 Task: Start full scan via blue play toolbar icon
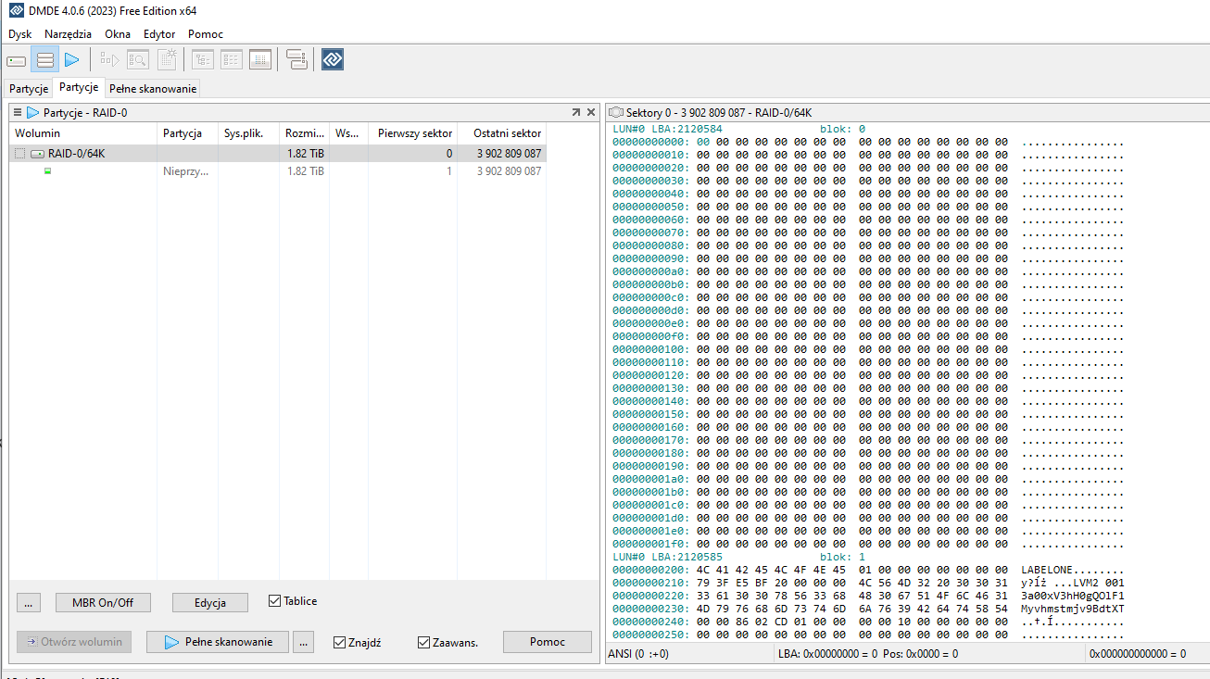coord(72,60)
